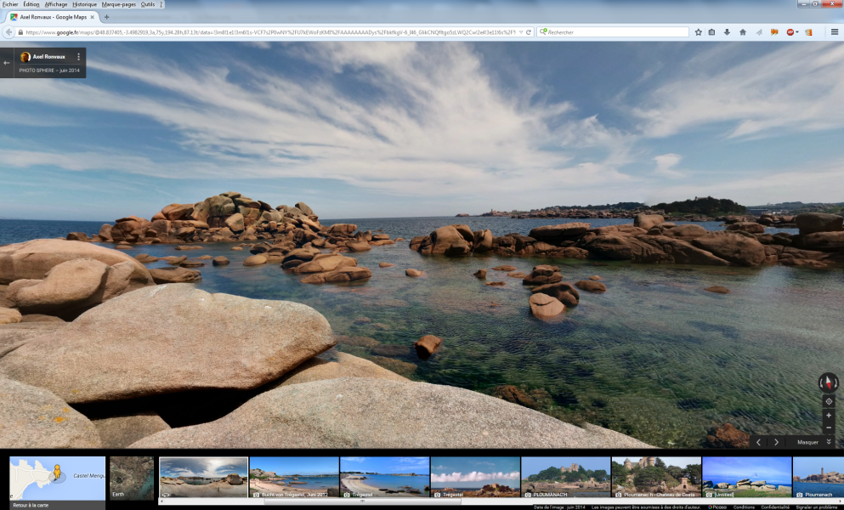Open the Bucht von Trégastel thumbnail
This screenshot has height=510, width=844.
click(294, 477)
